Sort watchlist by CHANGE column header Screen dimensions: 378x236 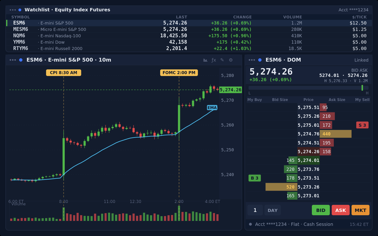242,17
